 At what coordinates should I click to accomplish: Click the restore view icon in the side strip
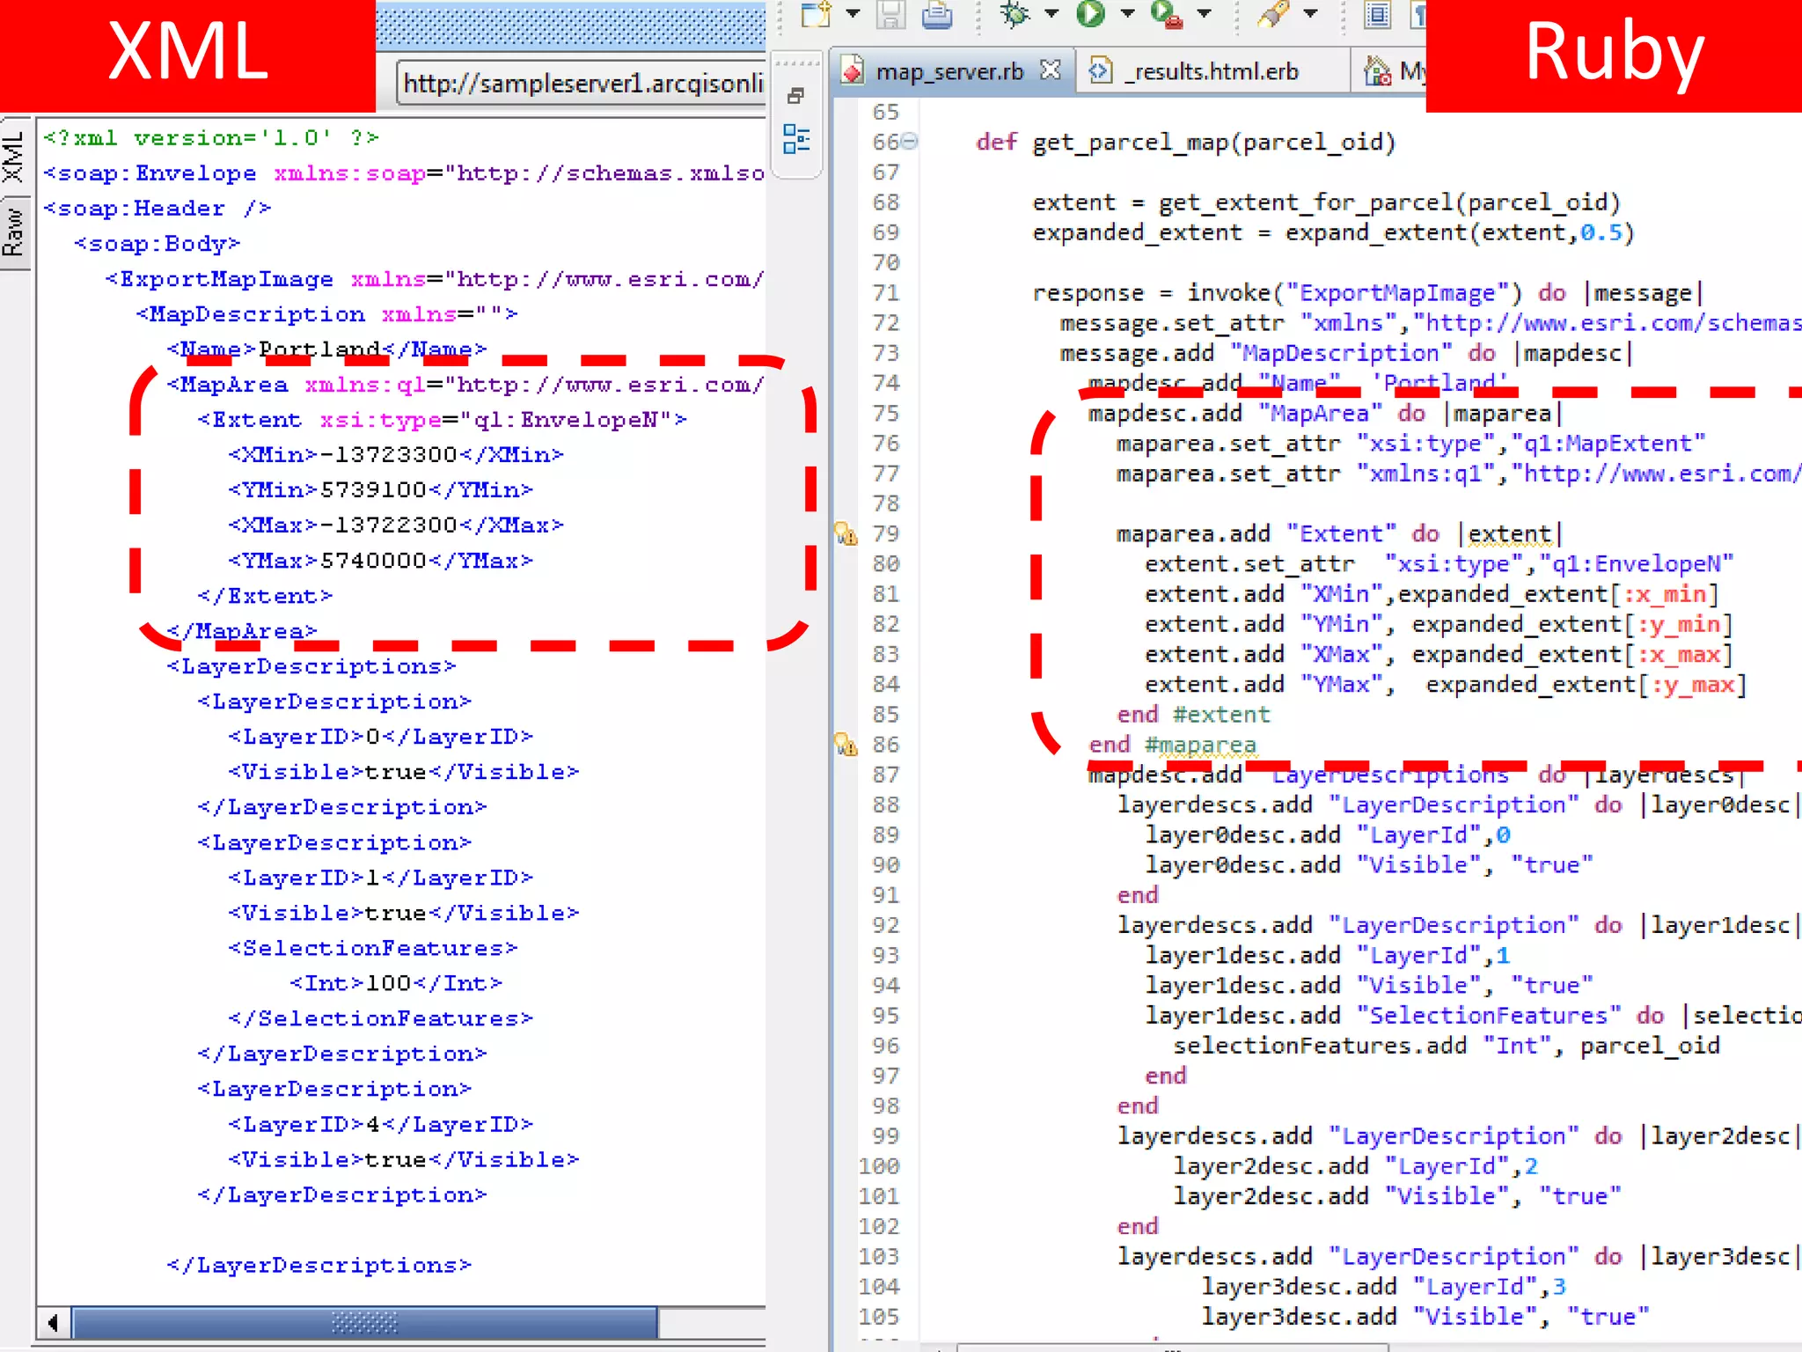796,95
